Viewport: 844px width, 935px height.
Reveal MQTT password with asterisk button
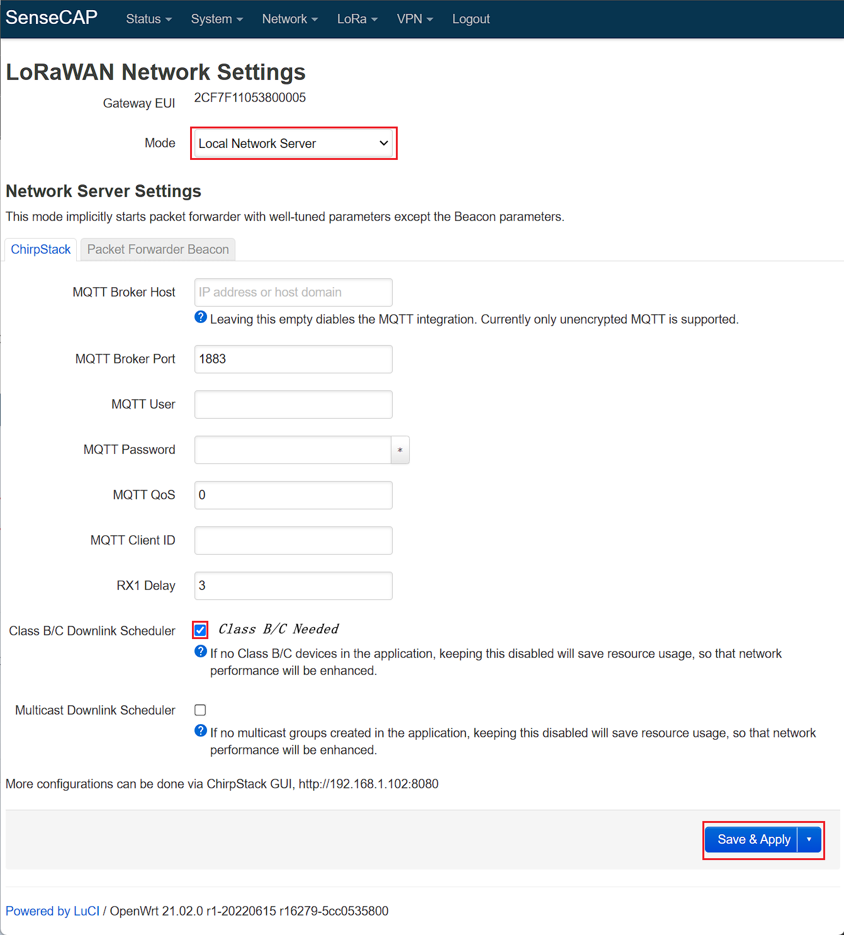click(x=400, y=450)
